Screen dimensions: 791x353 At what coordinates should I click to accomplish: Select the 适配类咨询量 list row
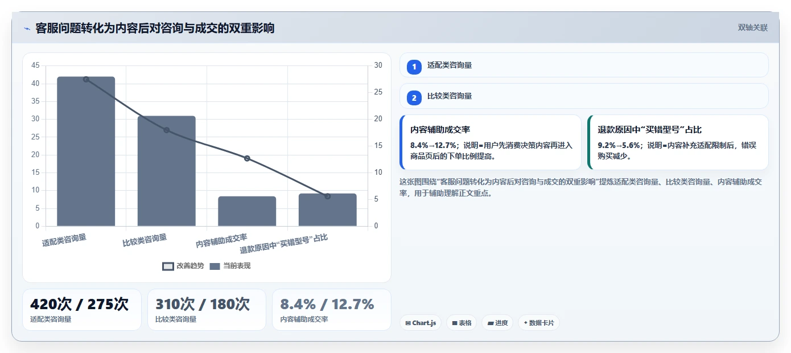584,65
